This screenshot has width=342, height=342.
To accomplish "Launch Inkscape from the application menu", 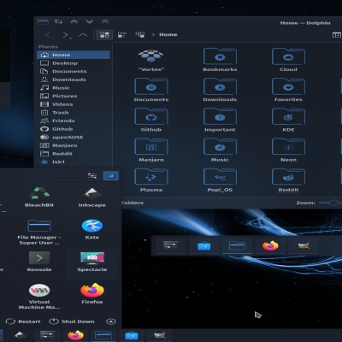I will coord(91,197).
